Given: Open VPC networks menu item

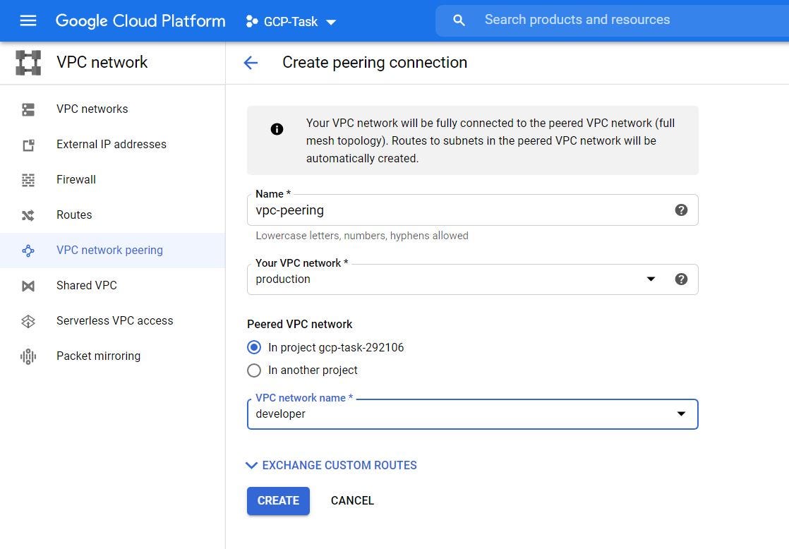Looking at the screenshot, I should [113, 109].
